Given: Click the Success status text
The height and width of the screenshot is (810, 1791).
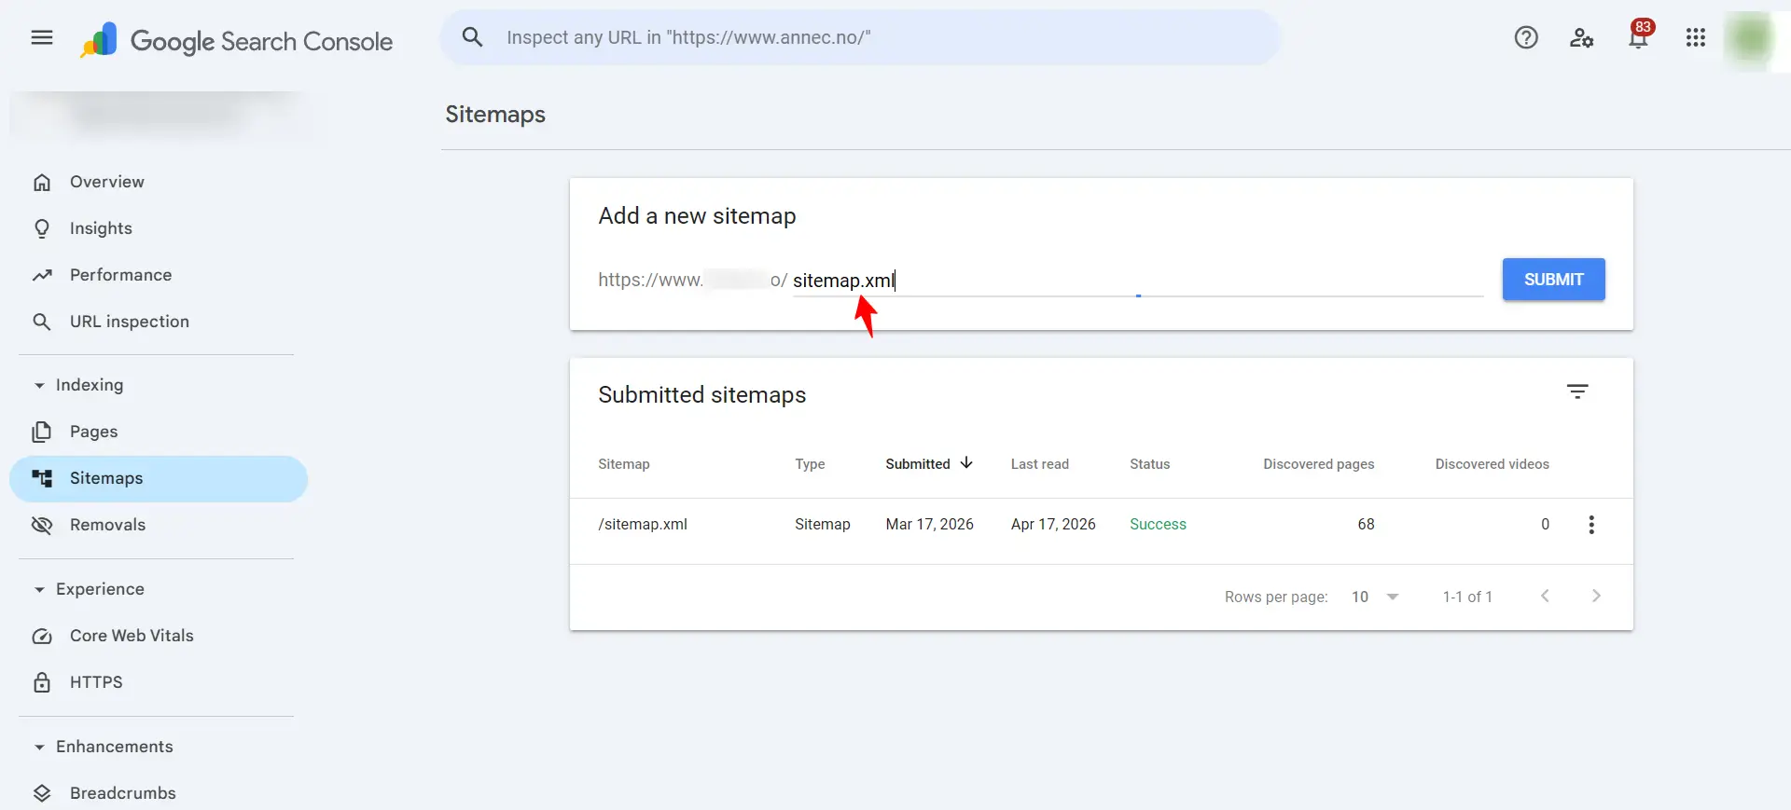Looking at the screenshot, I should pos(1158,524).
